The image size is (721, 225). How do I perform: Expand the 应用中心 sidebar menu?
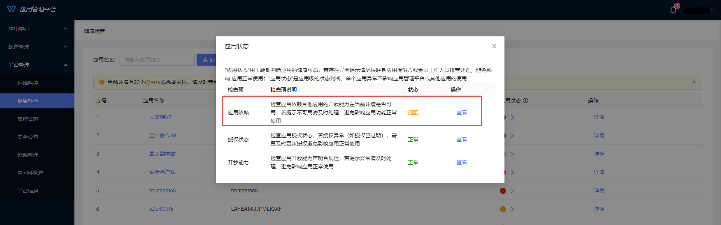(37, 29)
